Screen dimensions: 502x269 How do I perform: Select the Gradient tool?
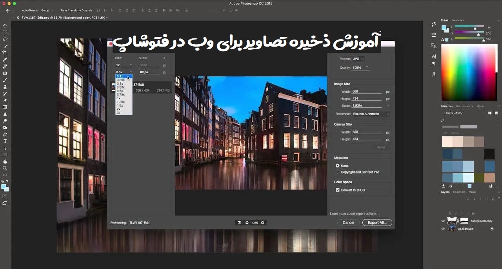pyautogui.click(x=5, y=107)
